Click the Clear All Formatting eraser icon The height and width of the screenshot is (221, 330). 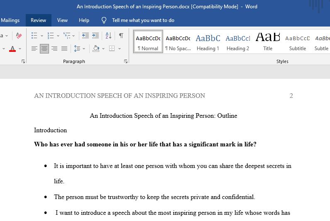point(19,36)
